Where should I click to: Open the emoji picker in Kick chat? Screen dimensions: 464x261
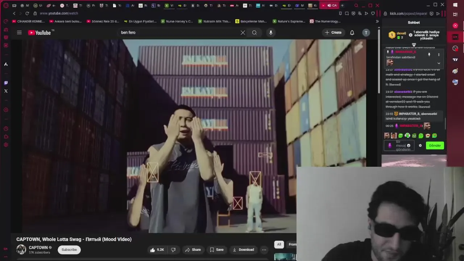tap(409, 146)
